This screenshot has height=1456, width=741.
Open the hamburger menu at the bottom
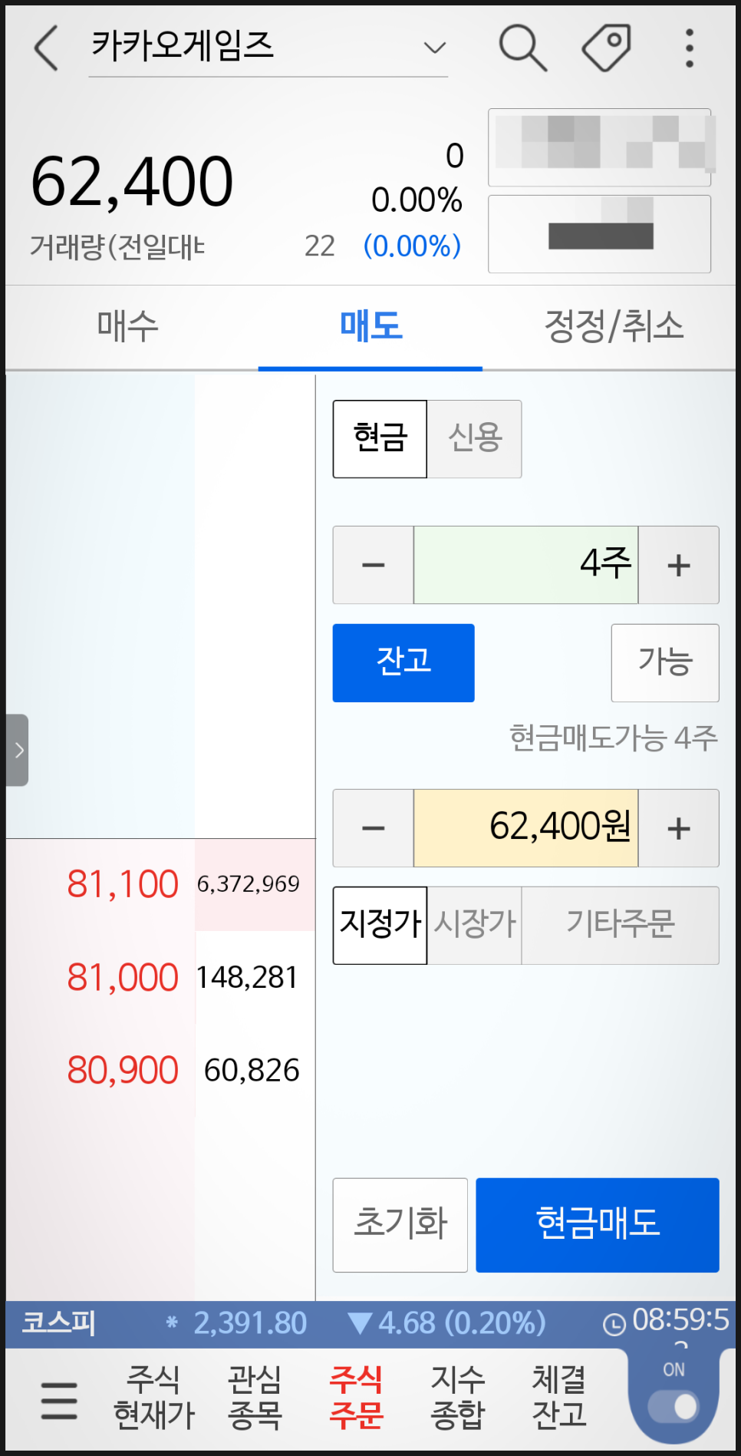click(x=59, y=1400)
